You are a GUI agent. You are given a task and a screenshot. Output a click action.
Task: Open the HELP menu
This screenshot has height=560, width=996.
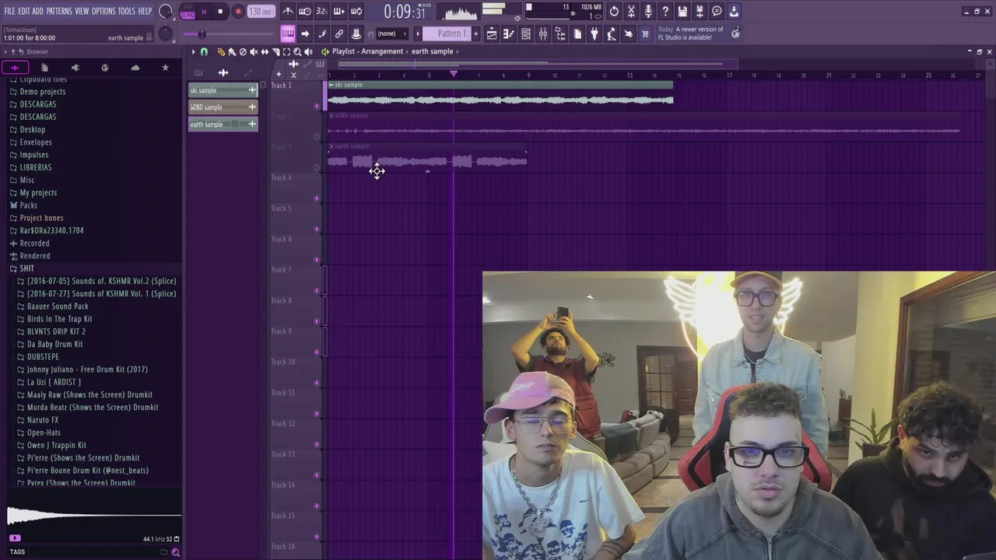click(146, 11)
